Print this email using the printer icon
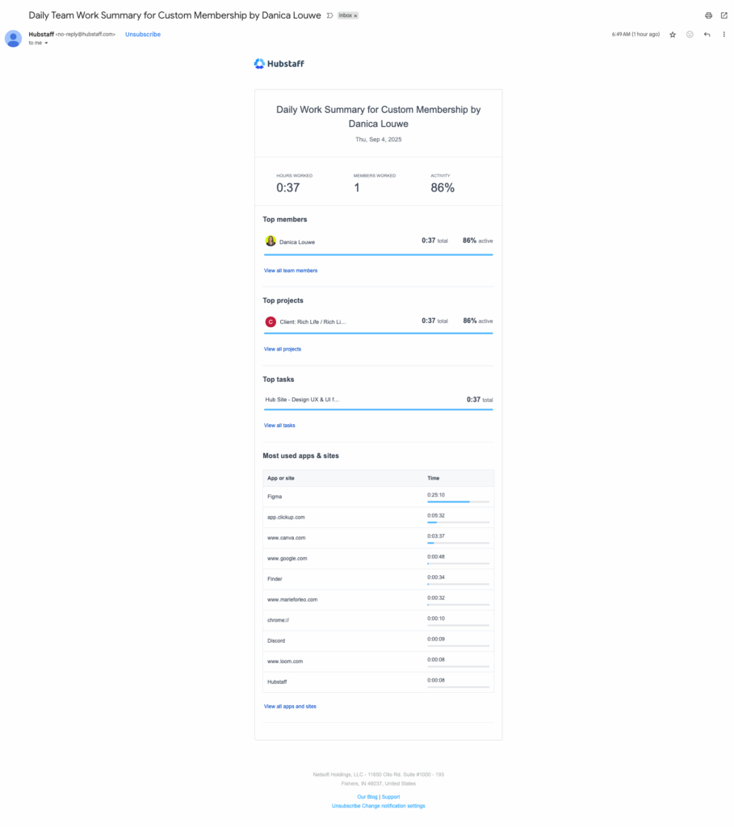Image resolution: width=734 pixels, height=827 pixels. pos(708,15)
